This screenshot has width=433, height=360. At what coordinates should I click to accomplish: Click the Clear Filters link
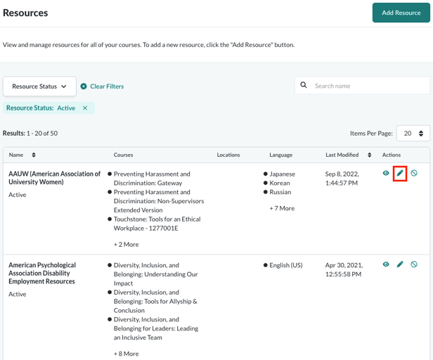pos(106,86)
